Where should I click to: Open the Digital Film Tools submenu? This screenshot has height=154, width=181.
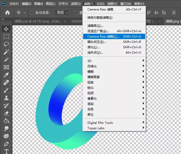[x=114, y=123]
